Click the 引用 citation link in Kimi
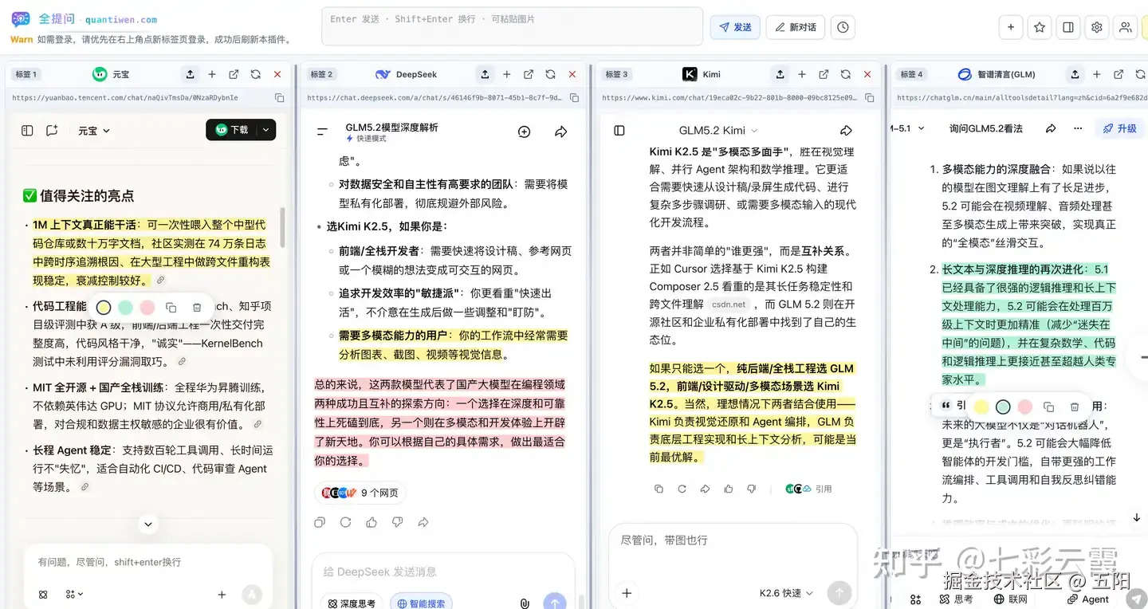 click(808, 489)
